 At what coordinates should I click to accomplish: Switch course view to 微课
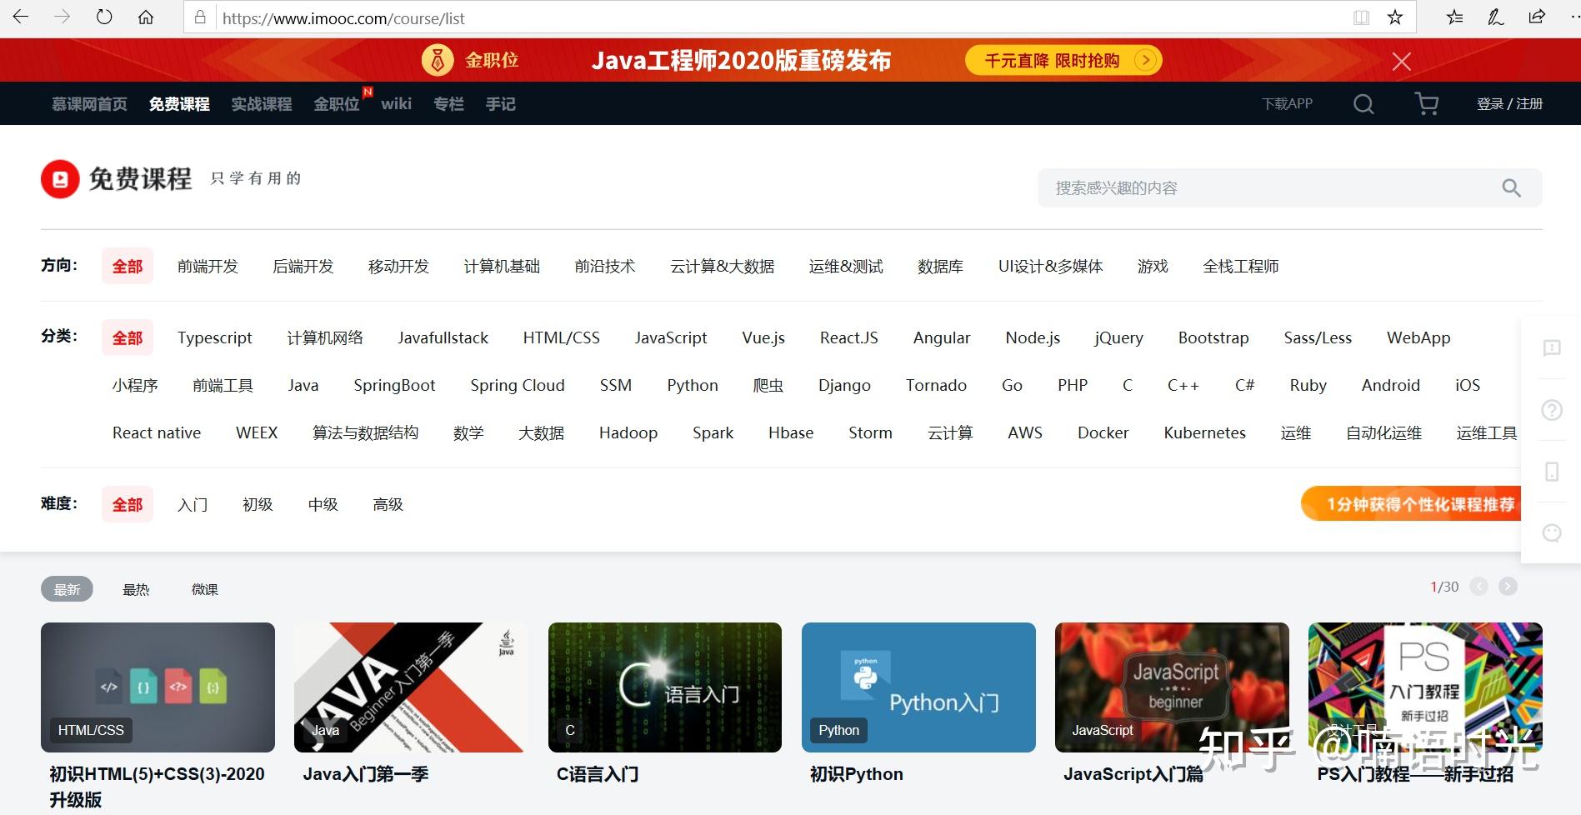(x=204, y=589)
